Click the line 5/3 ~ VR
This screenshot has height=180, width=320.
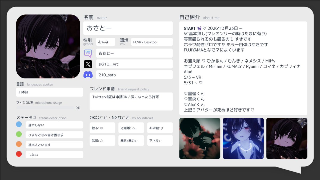tap(193, 77)
